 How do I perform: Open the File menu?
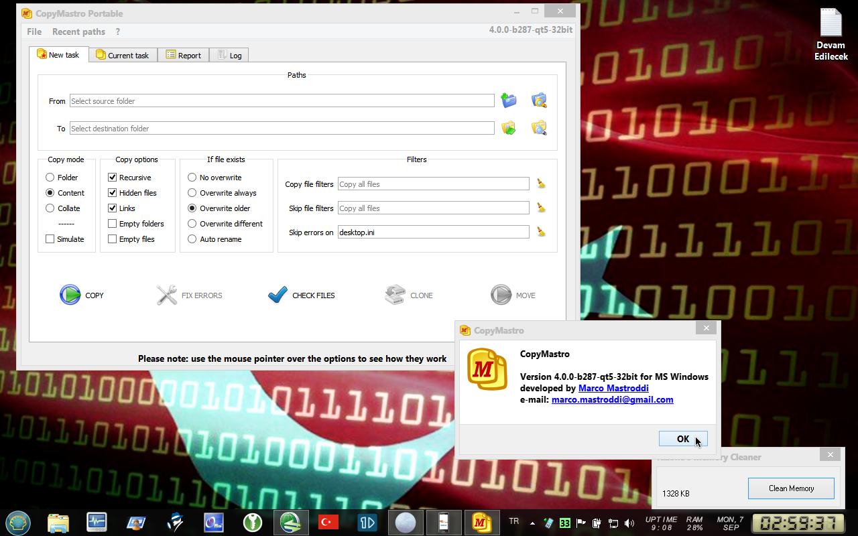pos(34,31)
